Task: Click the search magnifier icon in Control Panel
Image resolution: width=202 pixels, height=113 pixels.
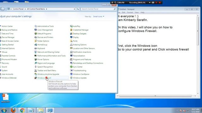Action: (x=115, y=9)
